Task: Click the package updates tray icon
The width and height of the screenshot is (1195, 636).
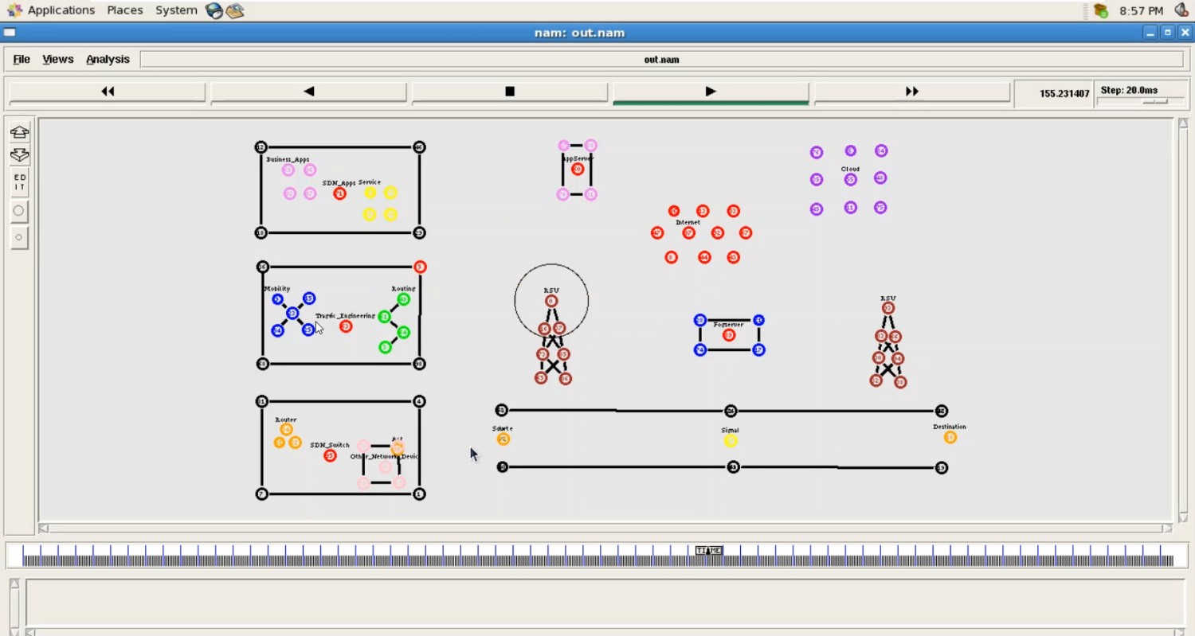Action: pos(1101,10)
